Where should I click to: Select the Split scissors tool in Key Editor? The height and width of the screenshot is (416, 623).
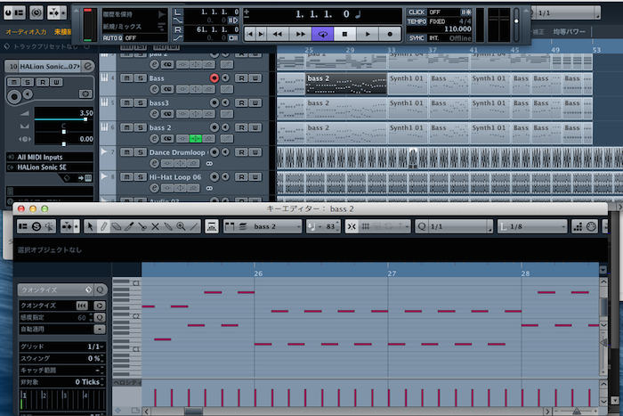tap(142, 226)
